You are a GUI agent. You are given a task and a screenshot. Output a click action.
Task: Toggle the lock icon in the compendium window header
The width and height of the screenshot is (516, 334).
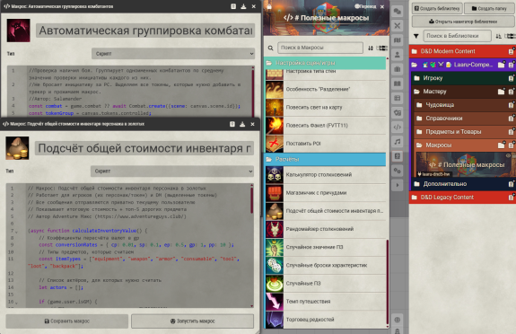click(269, 6)
